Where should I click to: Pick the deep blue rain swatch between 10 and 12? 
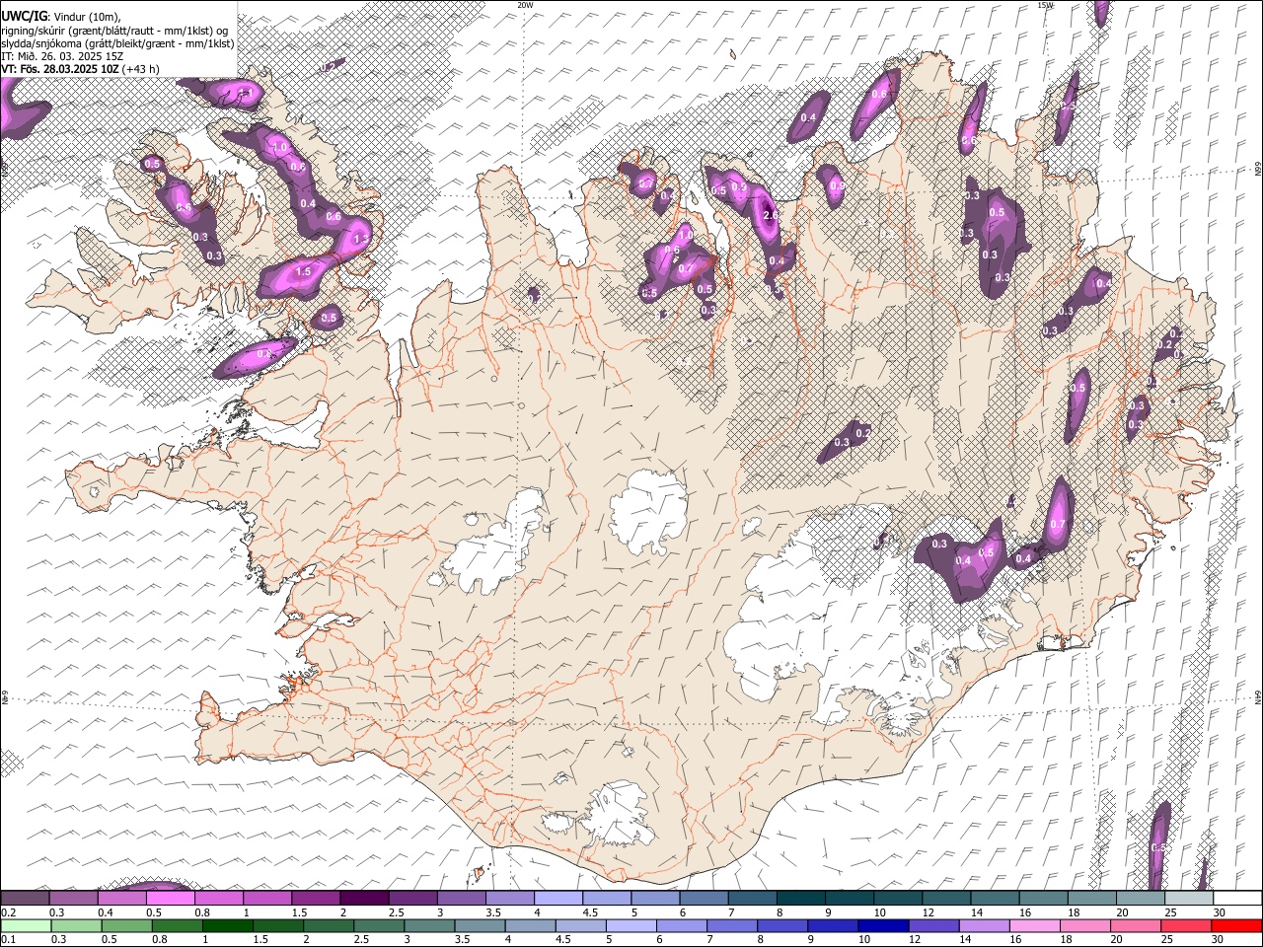point(881,925)
